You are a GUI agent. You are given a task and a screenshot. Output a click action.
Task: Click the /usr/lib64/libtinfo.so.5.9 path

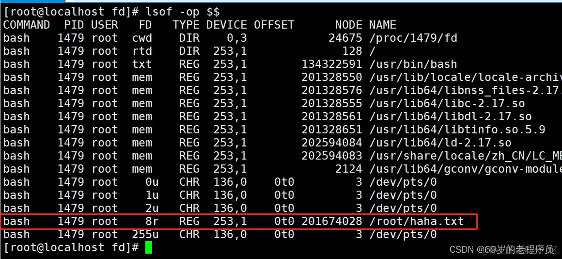pyautogui.click(x=457, y=129)
